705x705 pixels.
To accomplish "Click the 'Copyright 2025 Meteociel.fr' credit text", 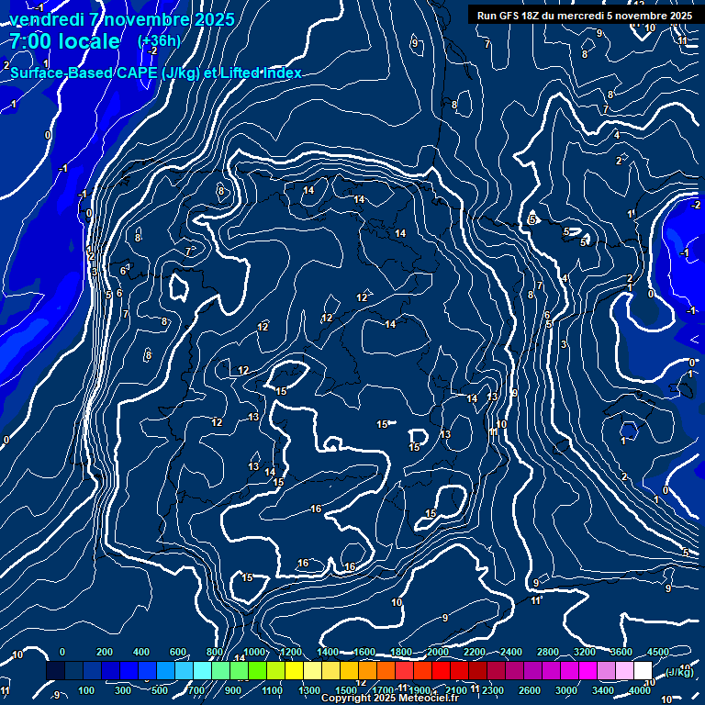I will coord(390,698).
